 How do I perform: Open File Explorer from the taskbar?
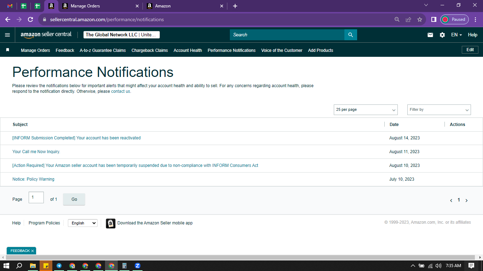tap(33, 266)
